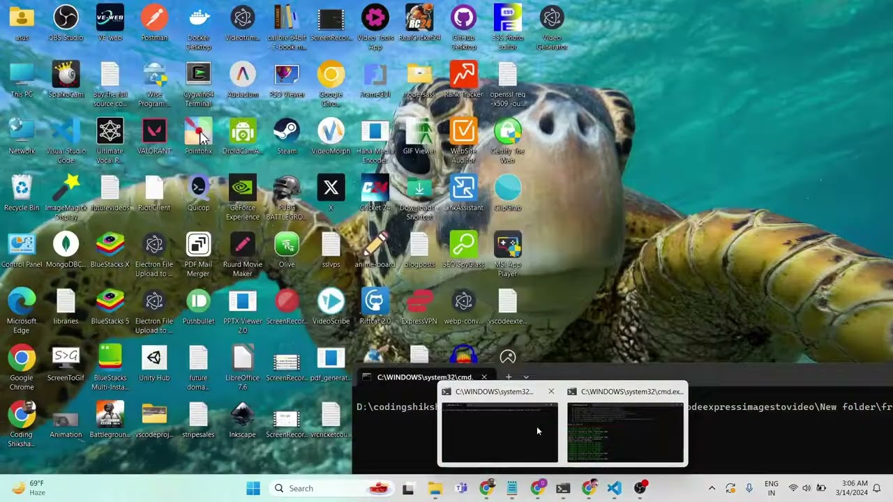Select the second cmd.exe preview thumbnail

point(625,432)
